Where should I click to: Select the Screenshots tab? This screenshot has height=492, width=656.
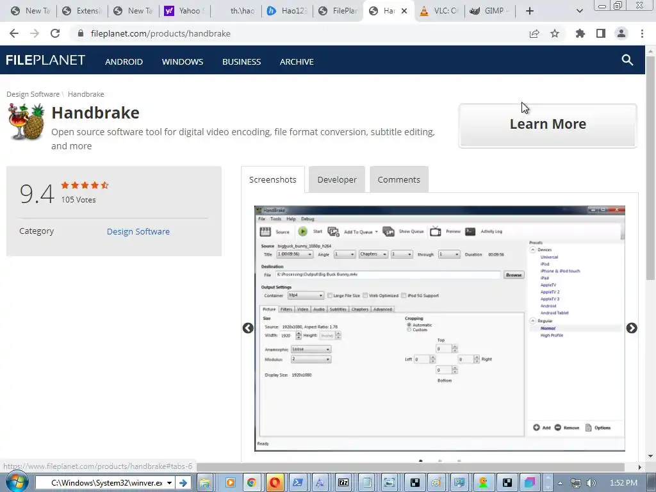(x=273, y=179)
